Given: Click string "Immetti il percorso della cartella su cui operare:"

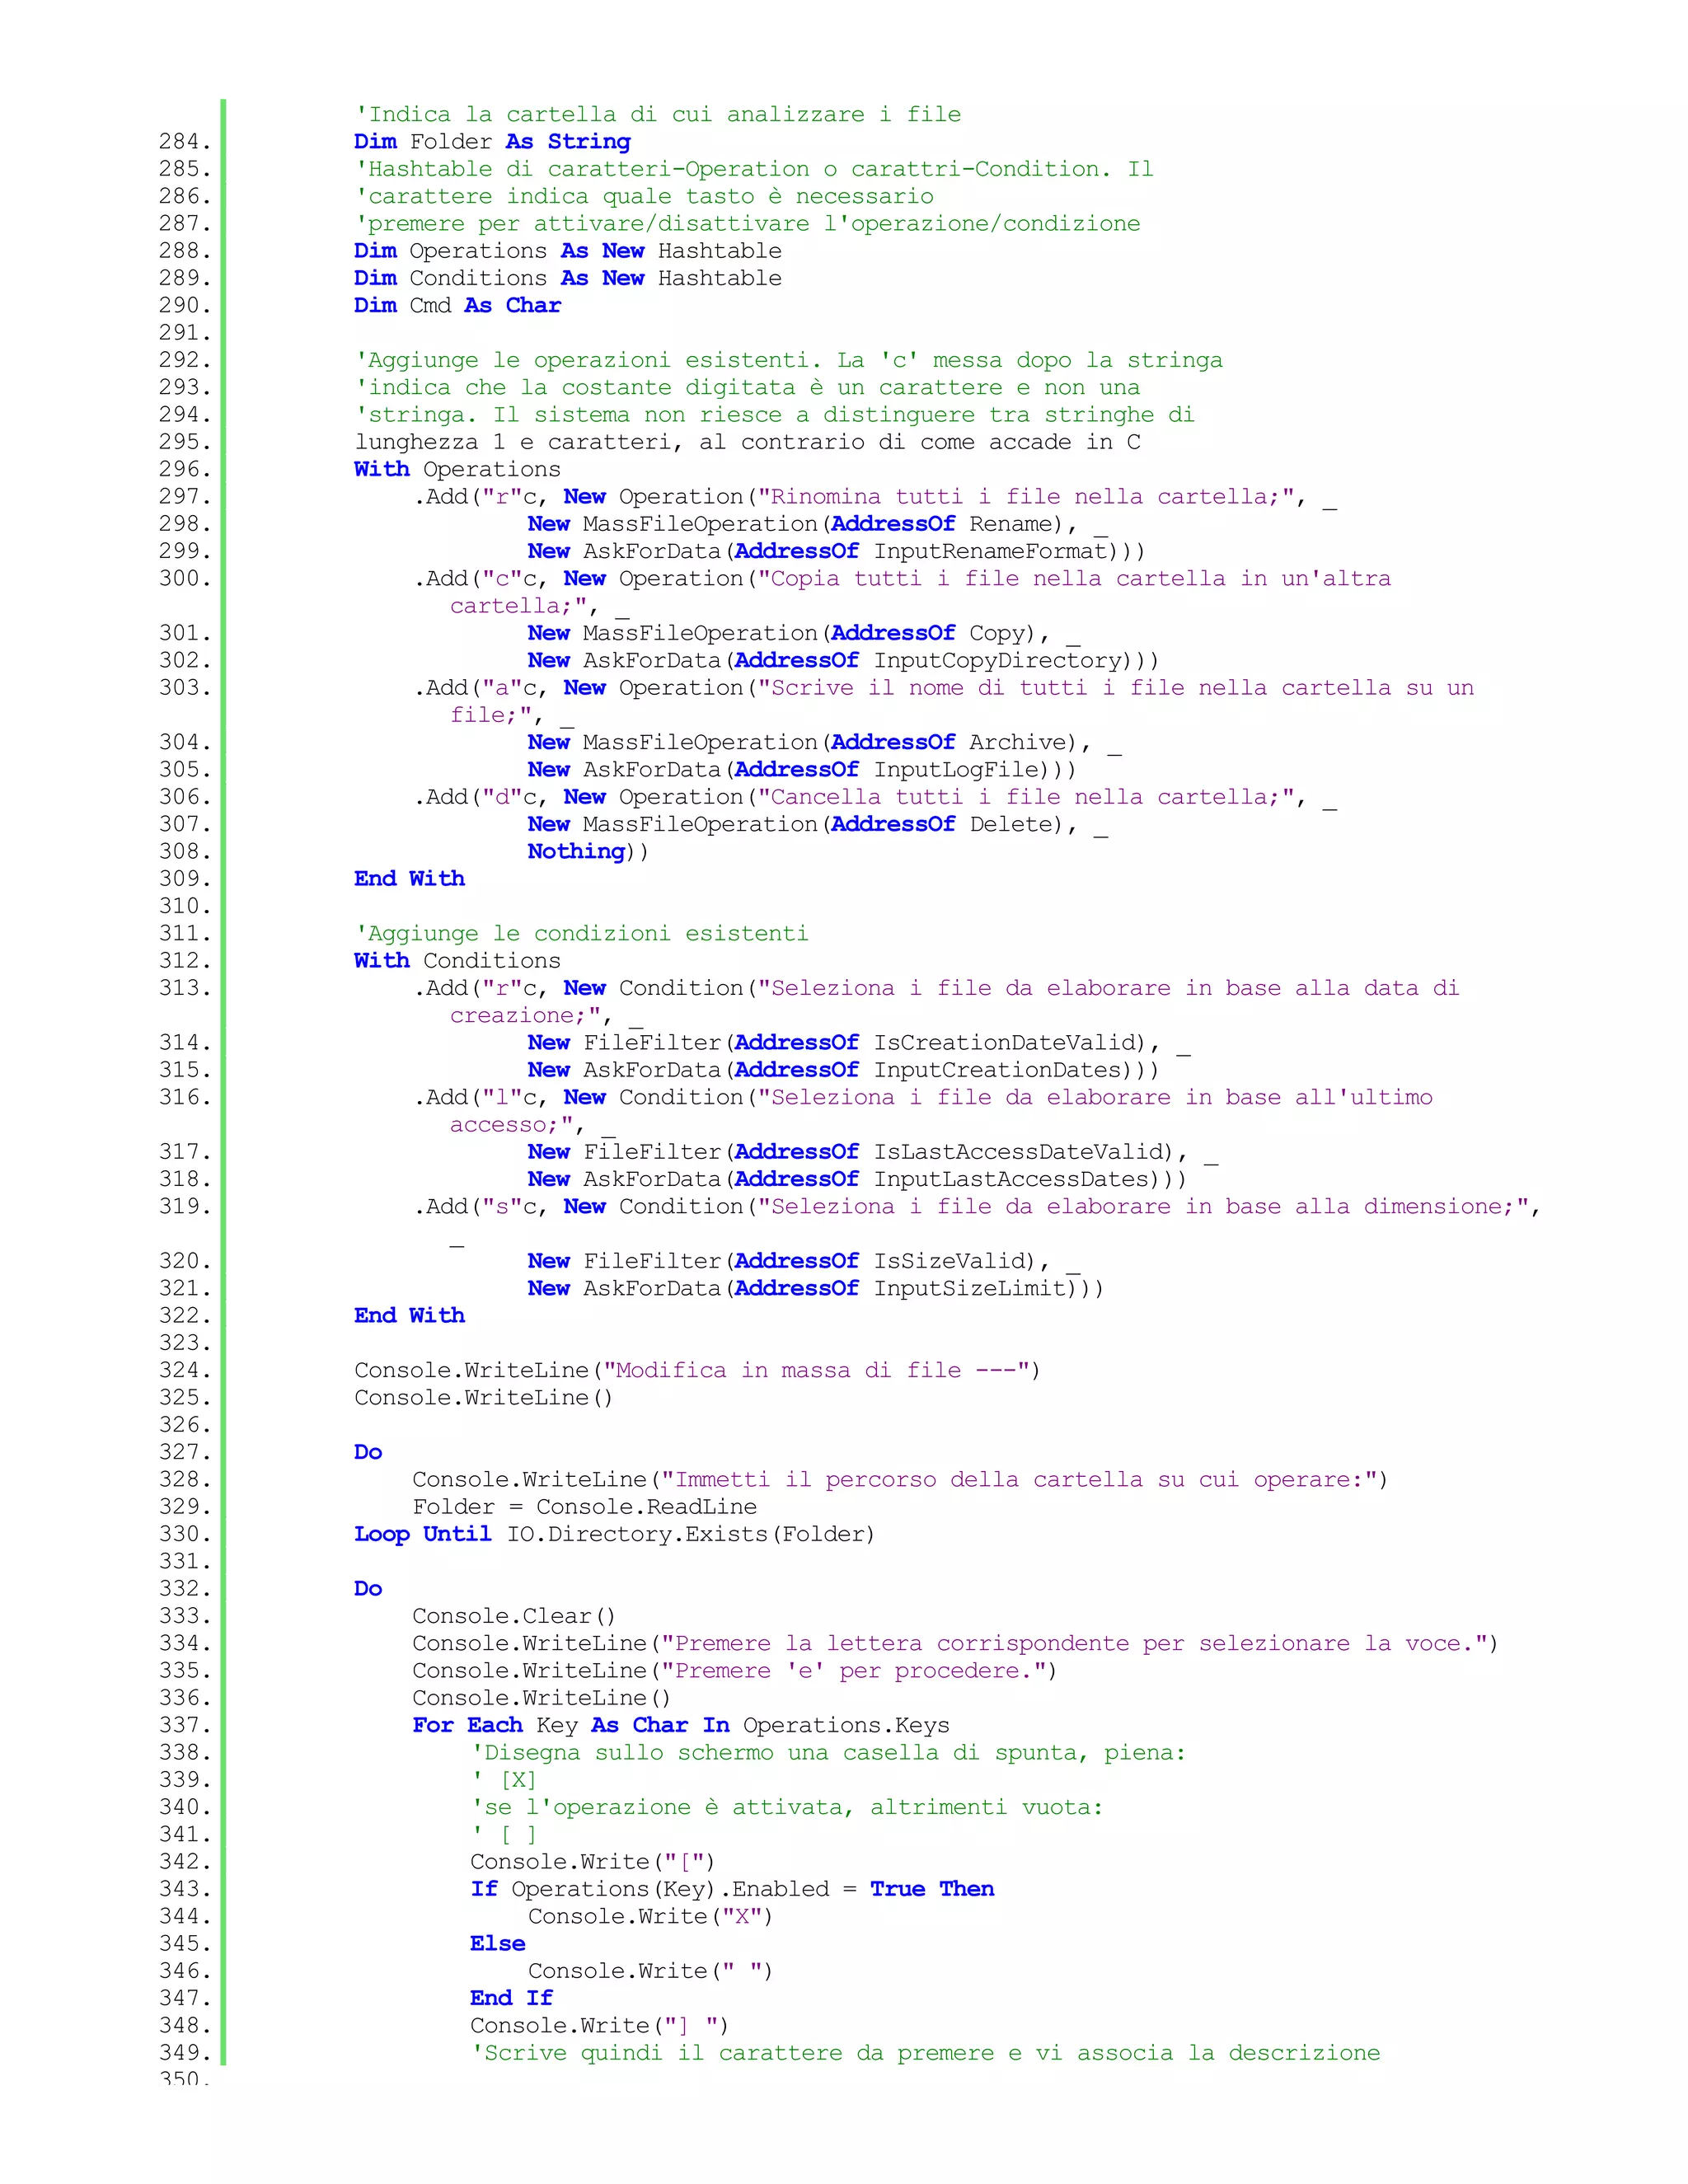Looking at the screenshot, I should (x=1018, y=1479).
